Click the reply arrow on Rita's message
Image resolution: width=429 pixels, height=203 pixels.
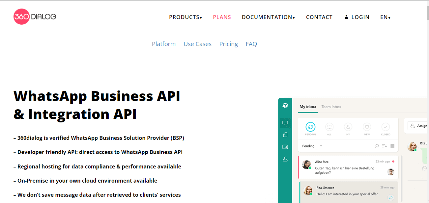391,198
